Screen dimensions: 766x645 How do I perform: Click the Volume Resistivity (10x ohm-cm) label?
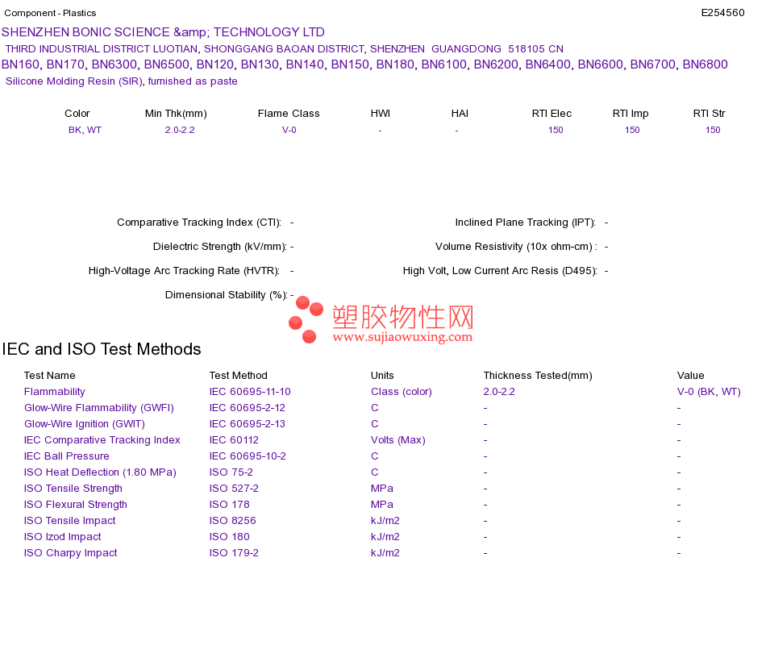point(516,246)
